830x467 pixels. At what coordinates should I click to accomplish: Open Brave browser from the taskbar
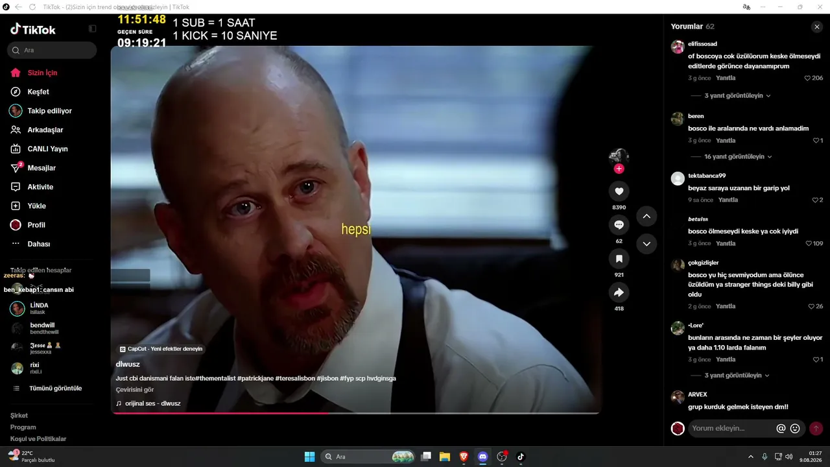pos(464,457)
